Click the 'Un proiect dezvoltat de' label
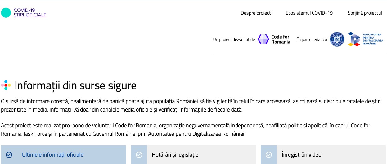 (234, 40)
